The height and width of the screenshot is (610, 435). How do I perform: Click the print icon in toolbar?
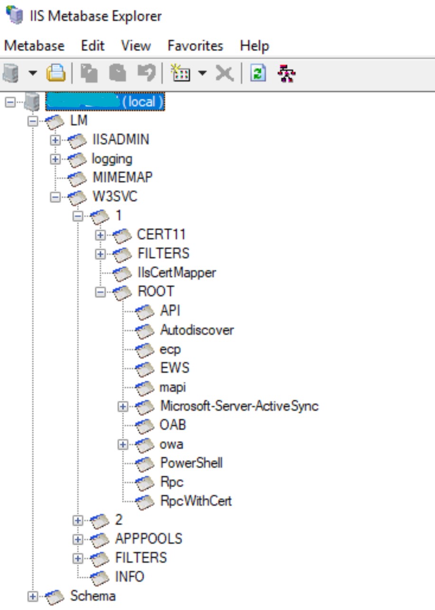pyautogui.click(x=56, y=74)
